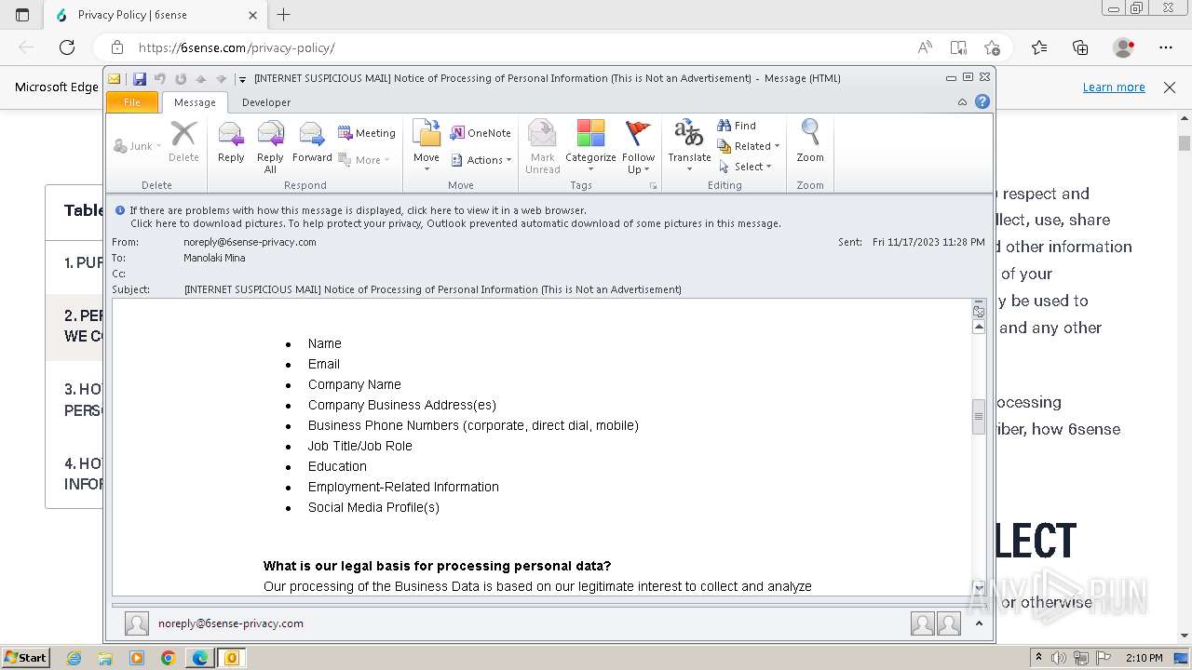The height and width of the screenshot is (670, 1192).
Task: Click the Outlook Help question mark icon
Action: 982,102
